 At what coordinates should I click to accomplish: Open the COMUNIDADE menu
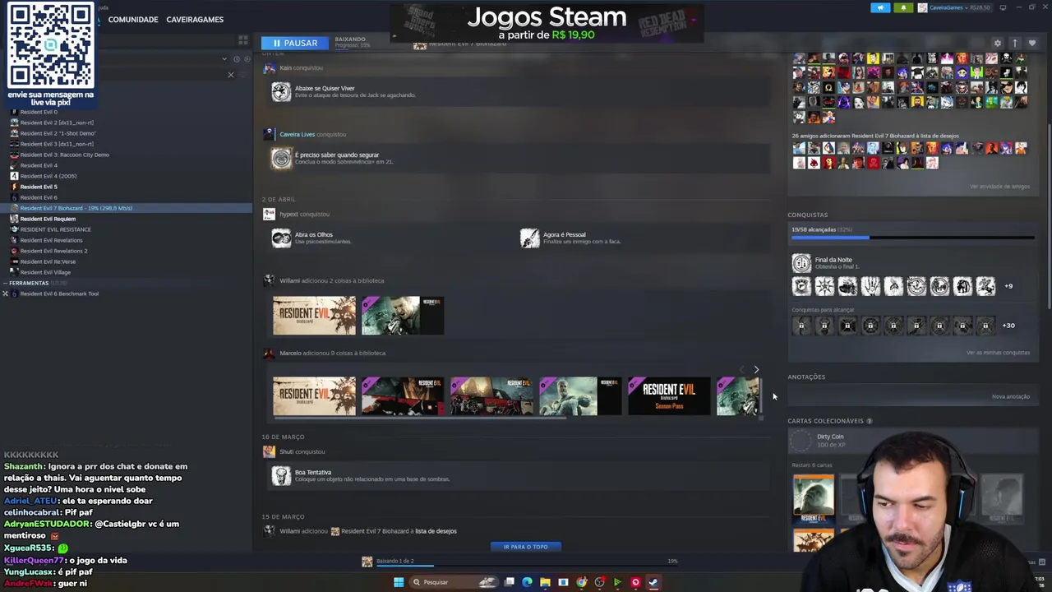point(133,19)
